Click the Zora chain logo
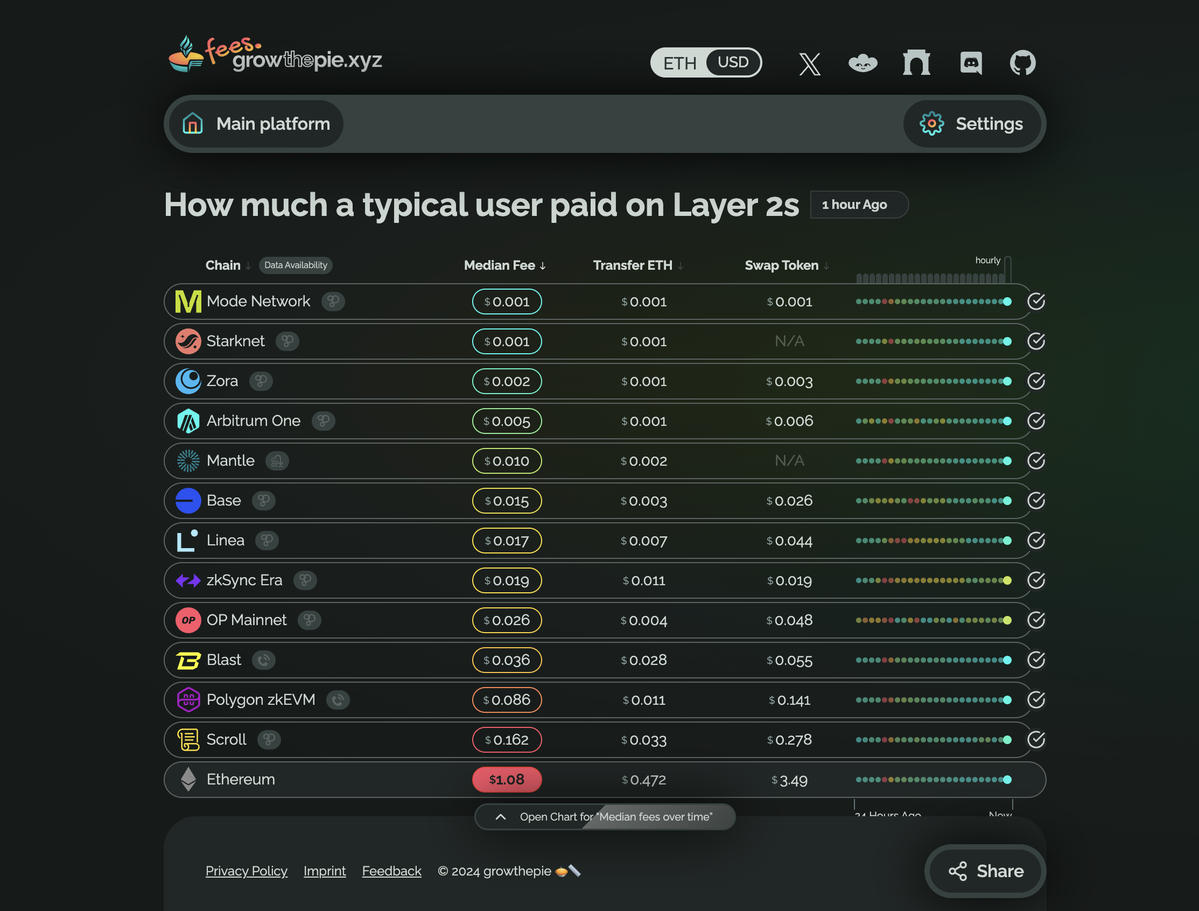The width and height of the screenshot is (1199, 911). tap(188, 381)
